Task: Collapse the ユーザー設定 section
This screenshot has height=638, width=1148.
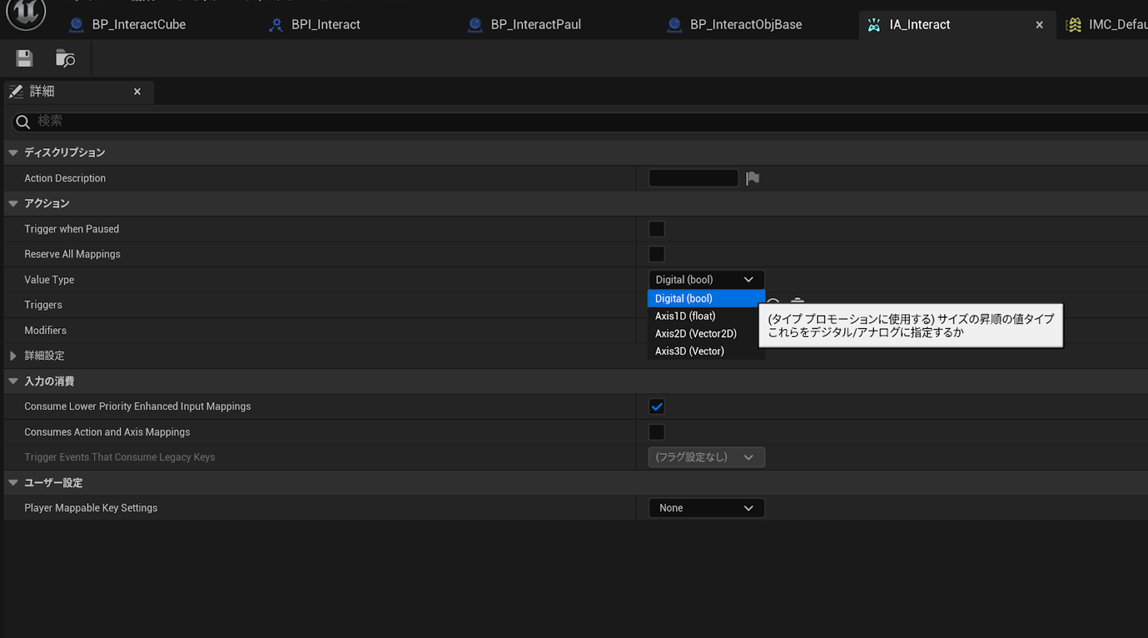Action: point(14,483)
